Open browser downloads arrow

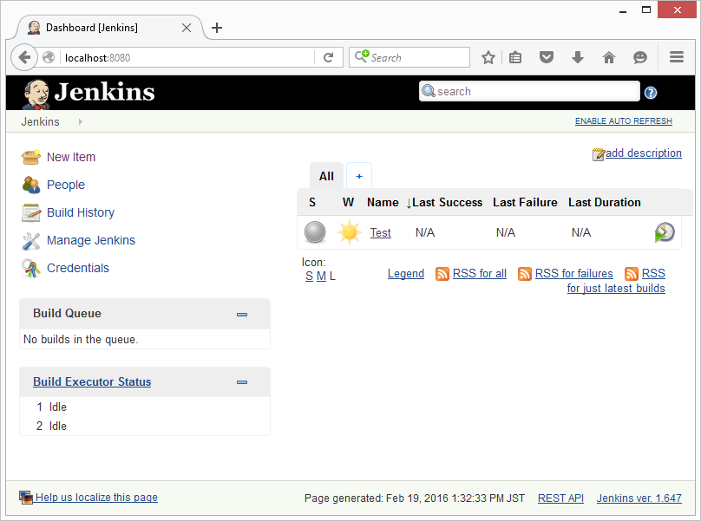578,57
